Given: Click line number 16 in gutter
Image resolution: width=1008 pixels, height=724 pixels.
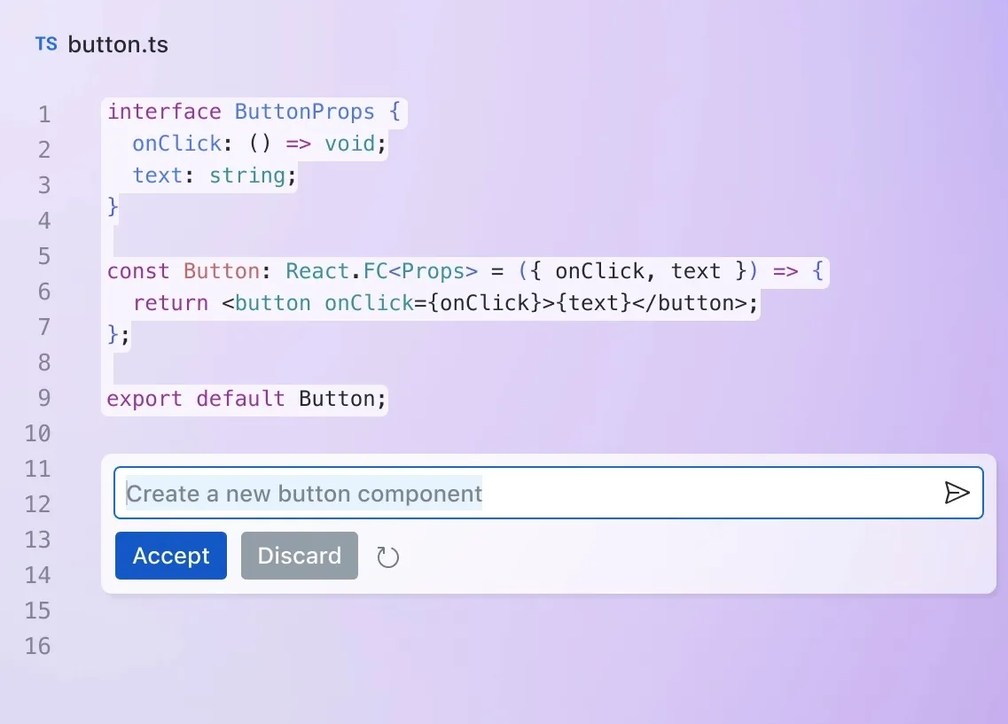Looking at the screenshot, I should pos(38,646).
